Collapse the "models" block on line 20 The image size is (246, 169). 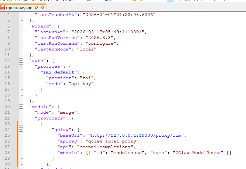21,106
